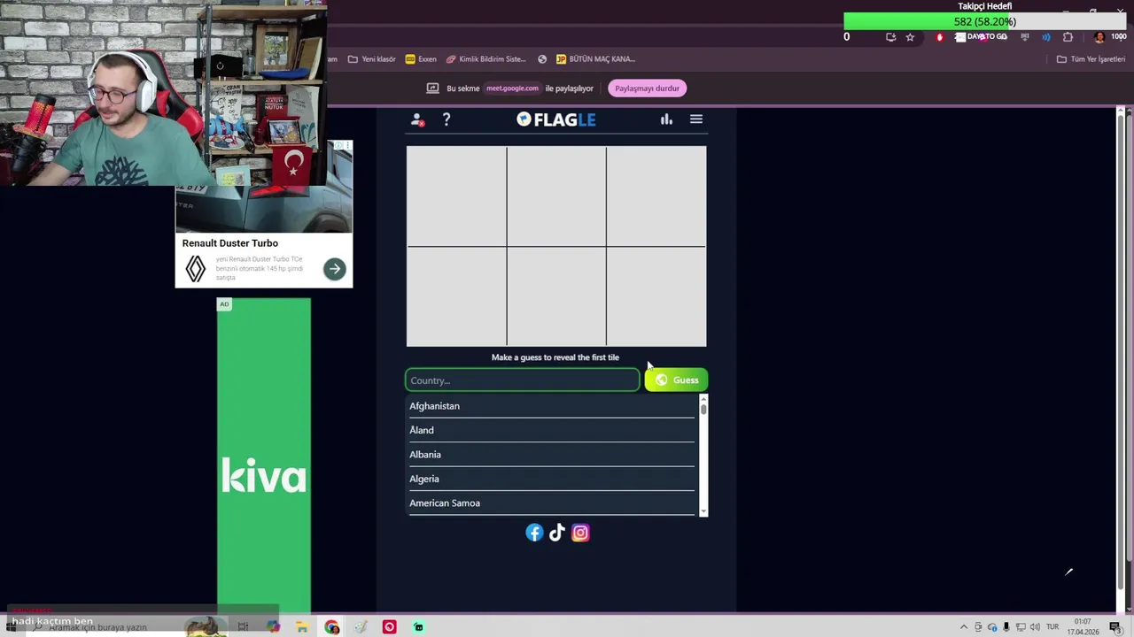The height and width of the screenshot is (637, 1134).
Task: Open the globe bookmark icon
Action: pos(543,59)
